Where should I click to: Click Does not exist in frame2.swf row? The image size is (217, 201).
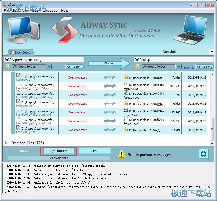pos(78,112)
